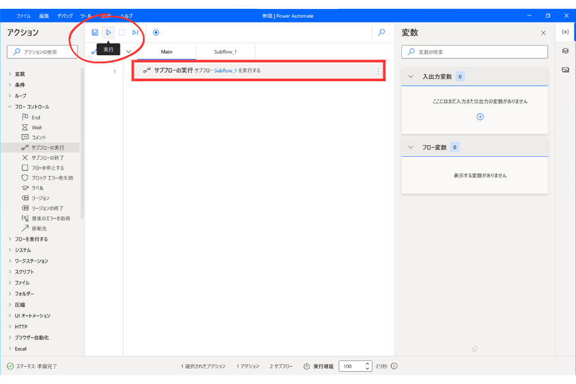Expand the 圧縮 action category

pyautogui.click(x=10, y=305)
